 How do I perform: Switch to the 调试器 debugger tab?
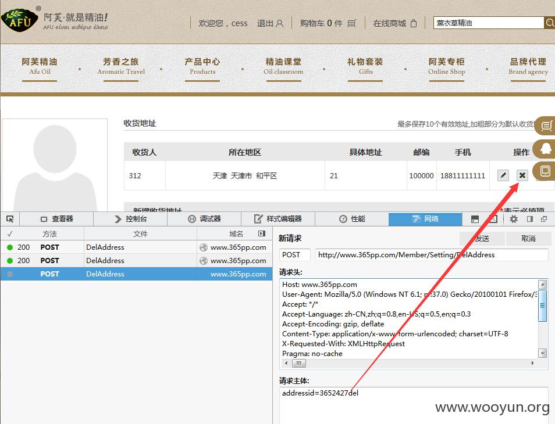[x=204, y=219]
